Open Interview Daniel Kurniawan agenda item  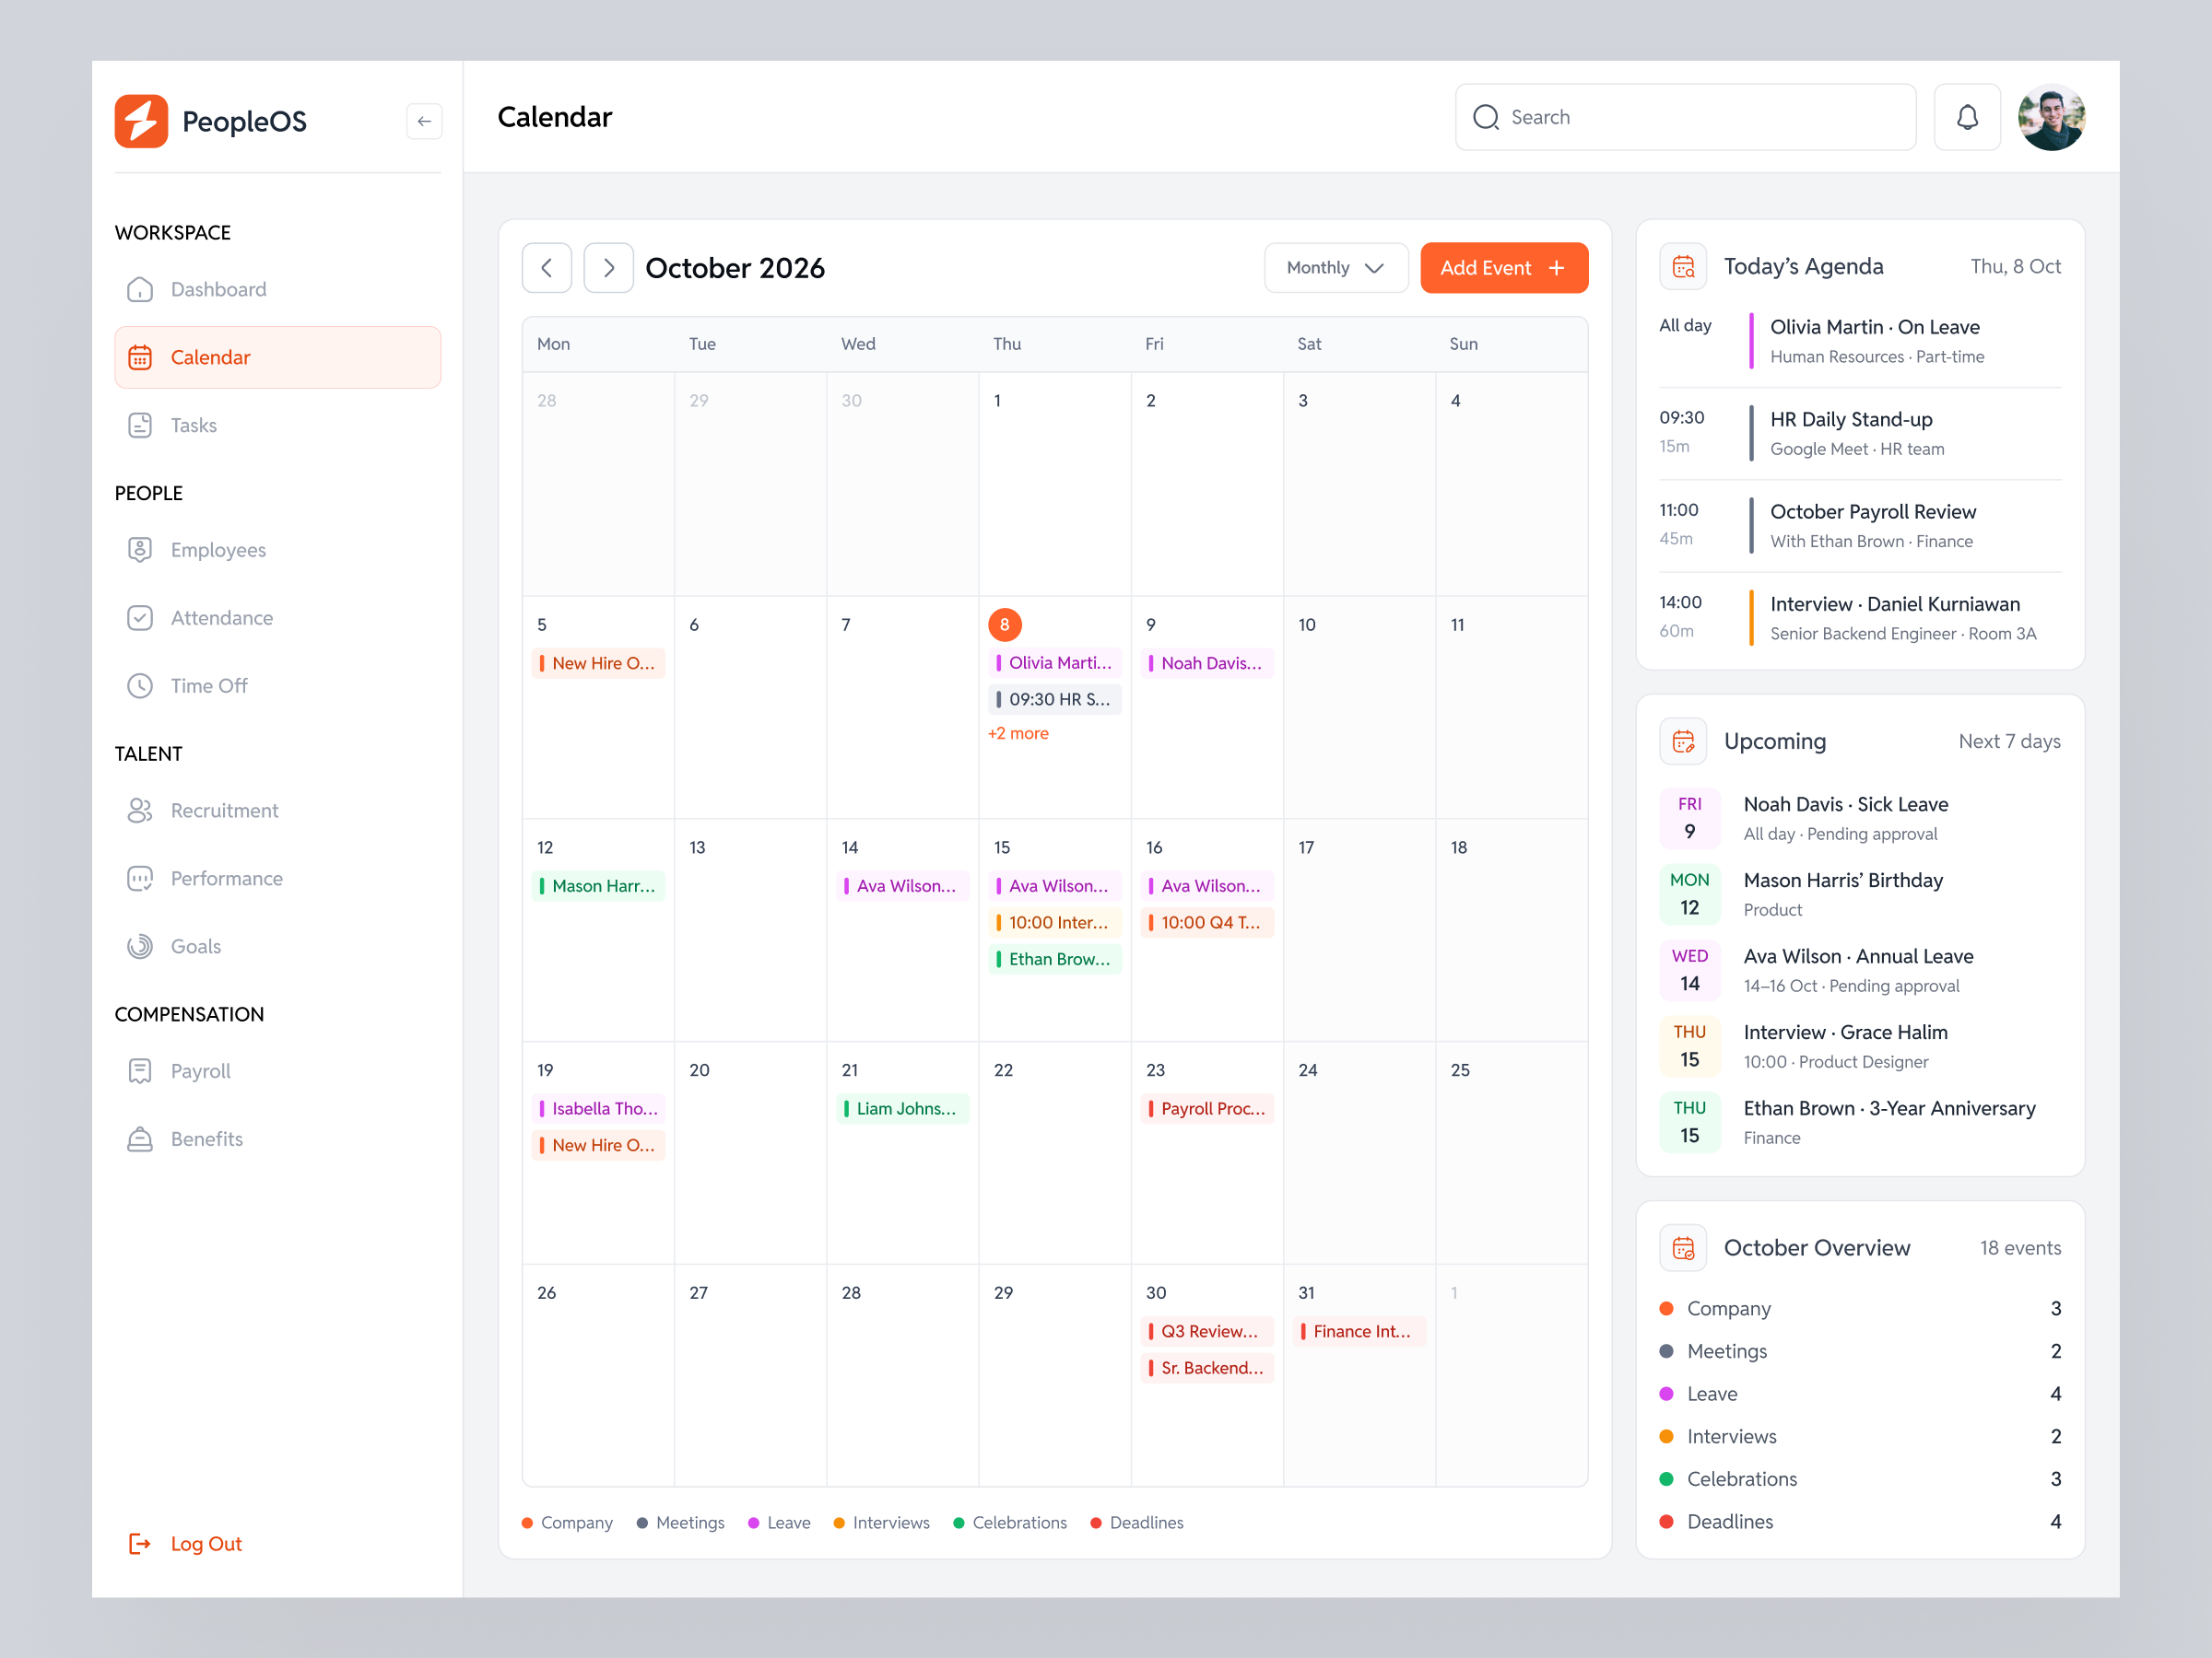[x=1860, y=619]
